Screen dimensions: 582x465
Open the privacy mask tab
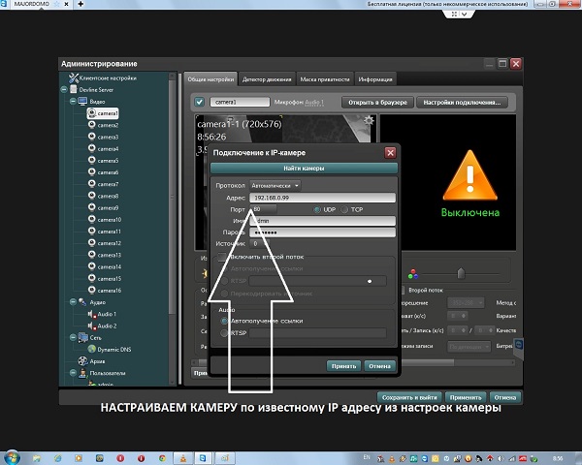click(x=325, y=78)
